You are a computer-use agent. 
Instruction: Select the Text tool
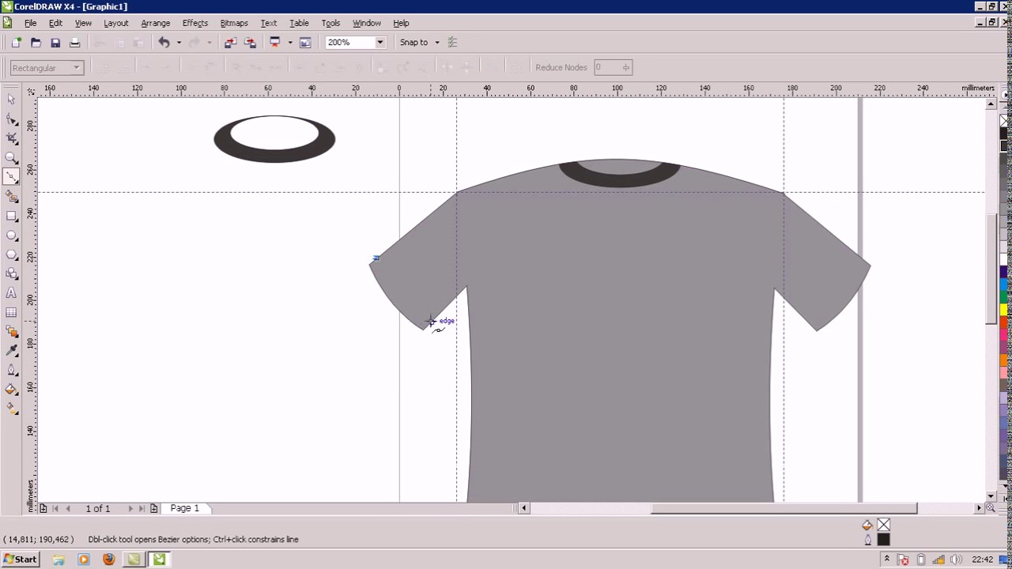tap(12, 293)
